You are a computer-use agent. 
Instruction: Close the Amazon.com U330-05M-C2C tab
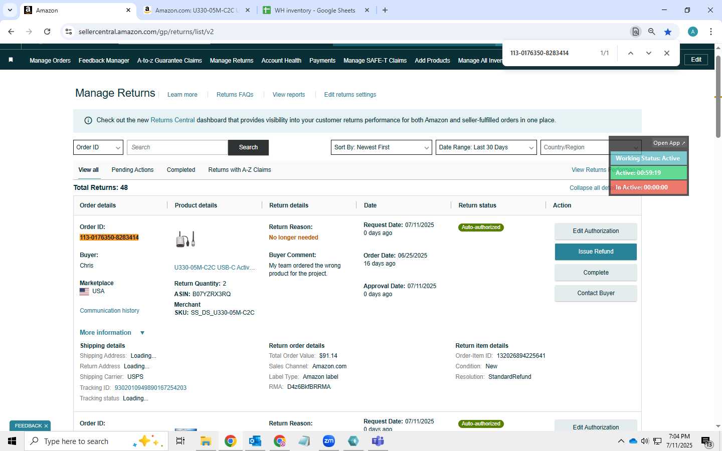pyautogui.click(x=248, y=10)
